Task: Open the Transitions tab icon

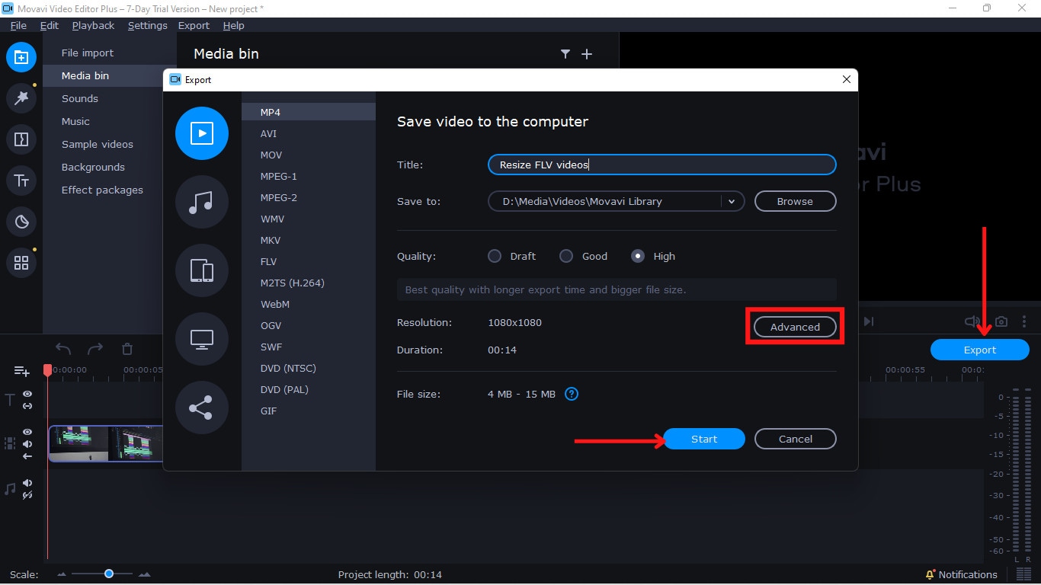Action: coord(21,139)
